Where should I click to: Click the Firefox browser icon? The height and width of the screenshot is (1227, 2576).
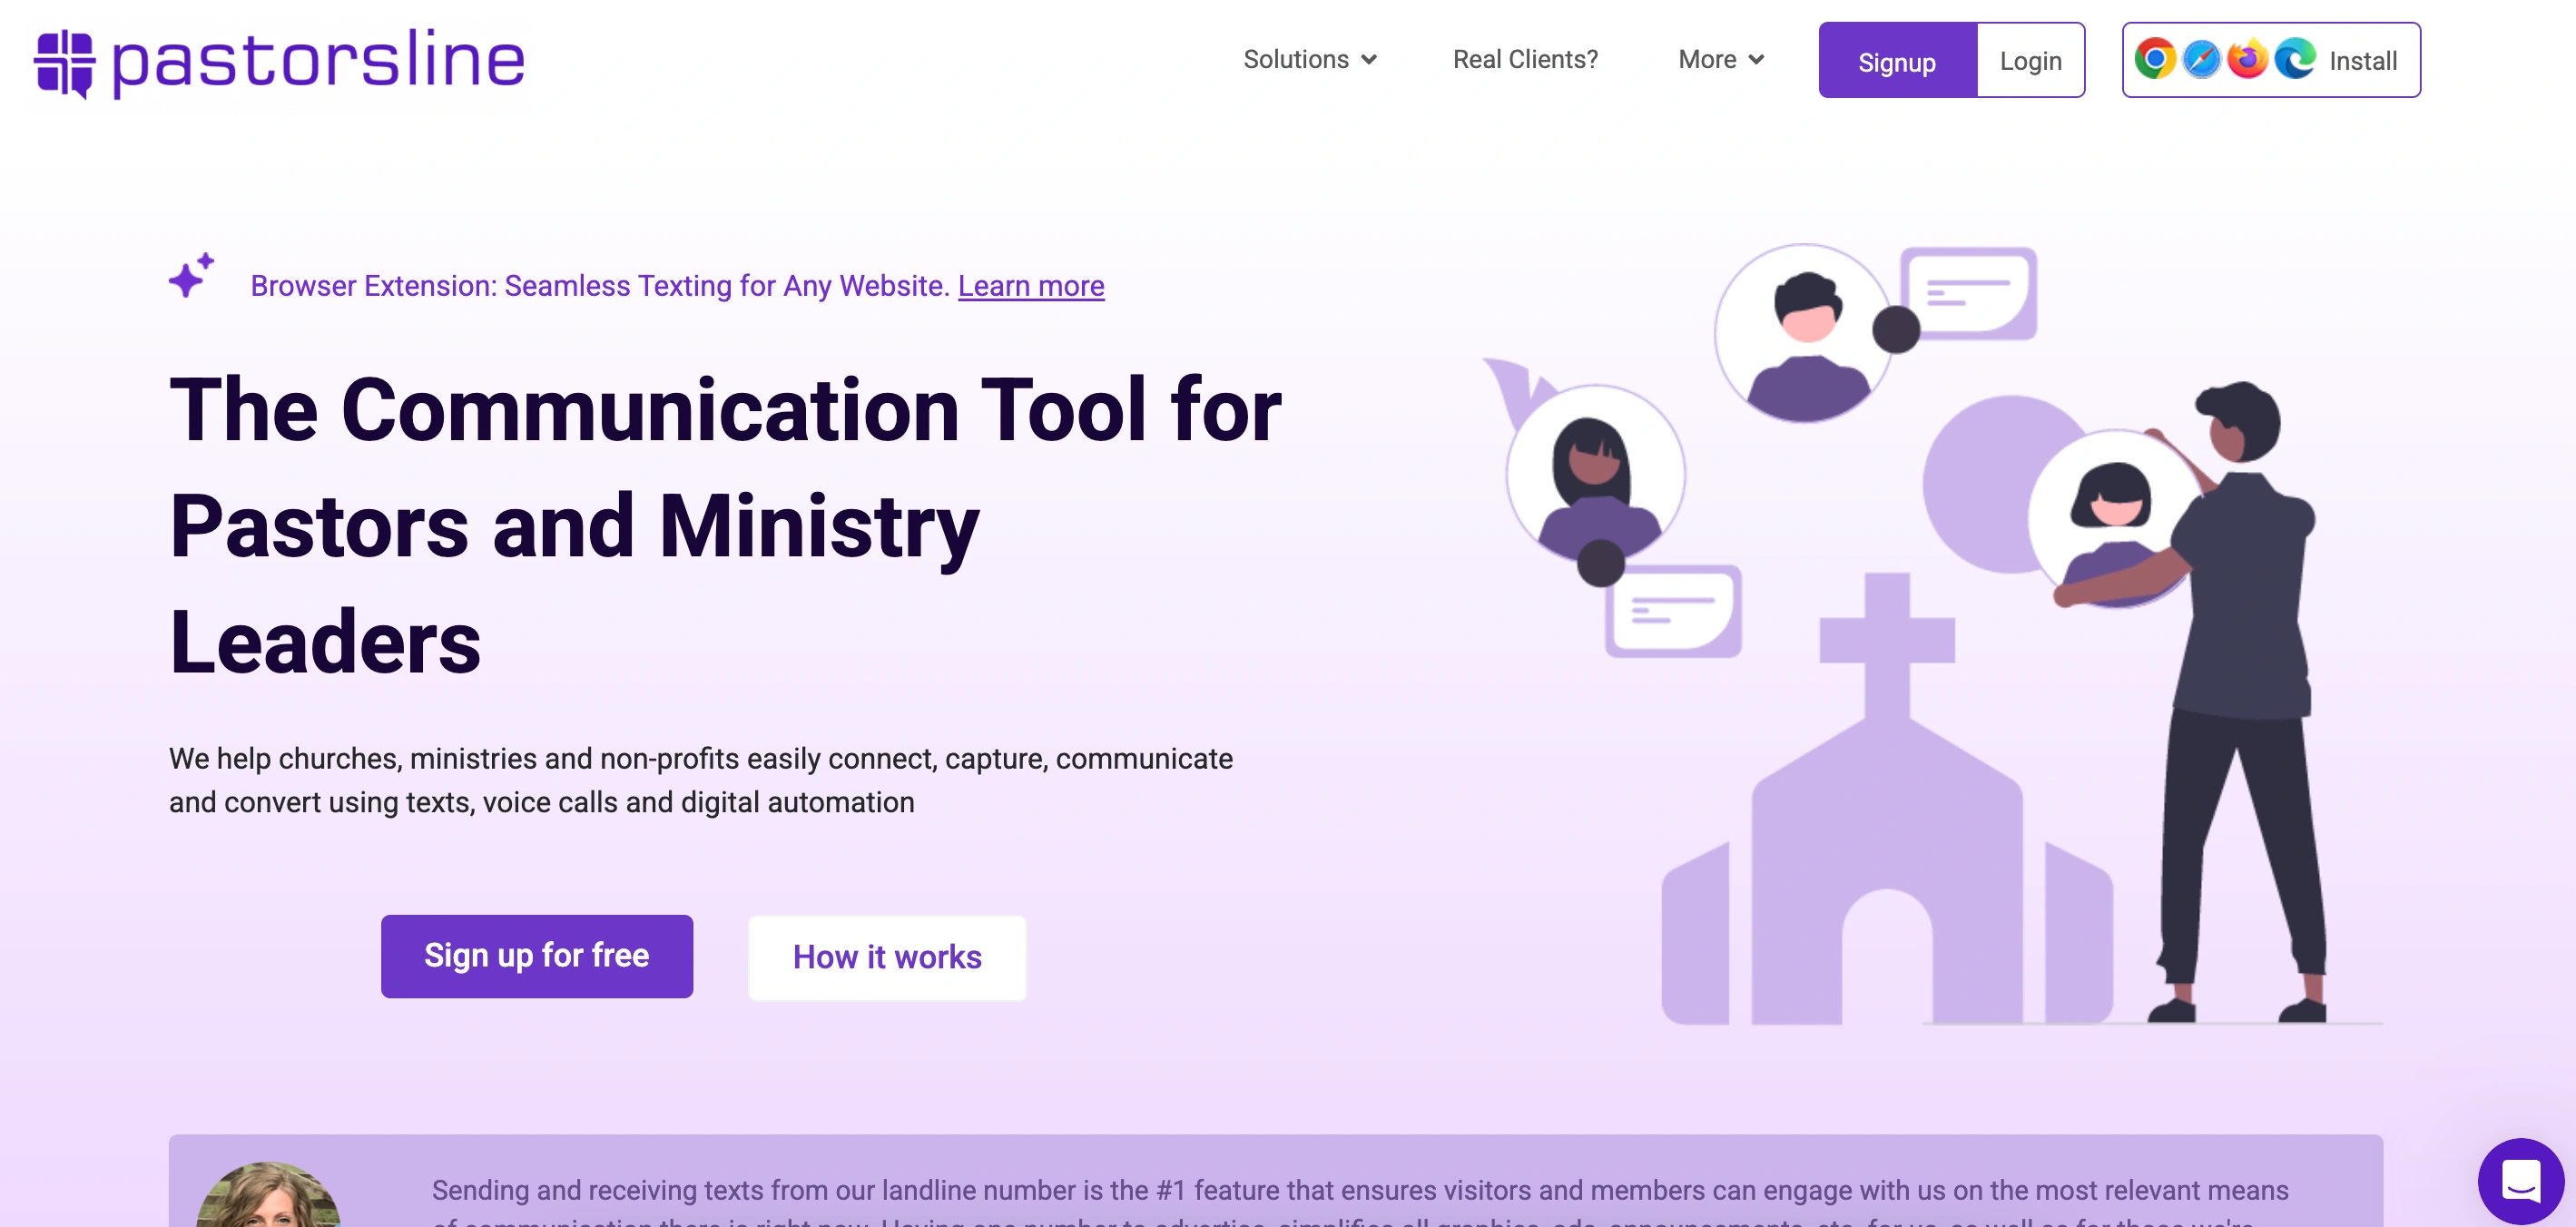click(x=2247, y=58)
